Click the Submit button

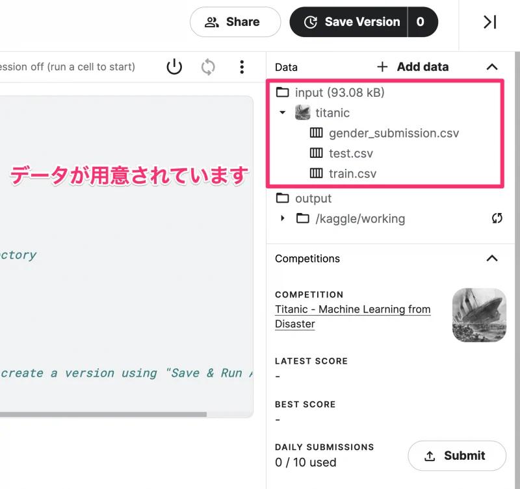click(x=457, y=455)
